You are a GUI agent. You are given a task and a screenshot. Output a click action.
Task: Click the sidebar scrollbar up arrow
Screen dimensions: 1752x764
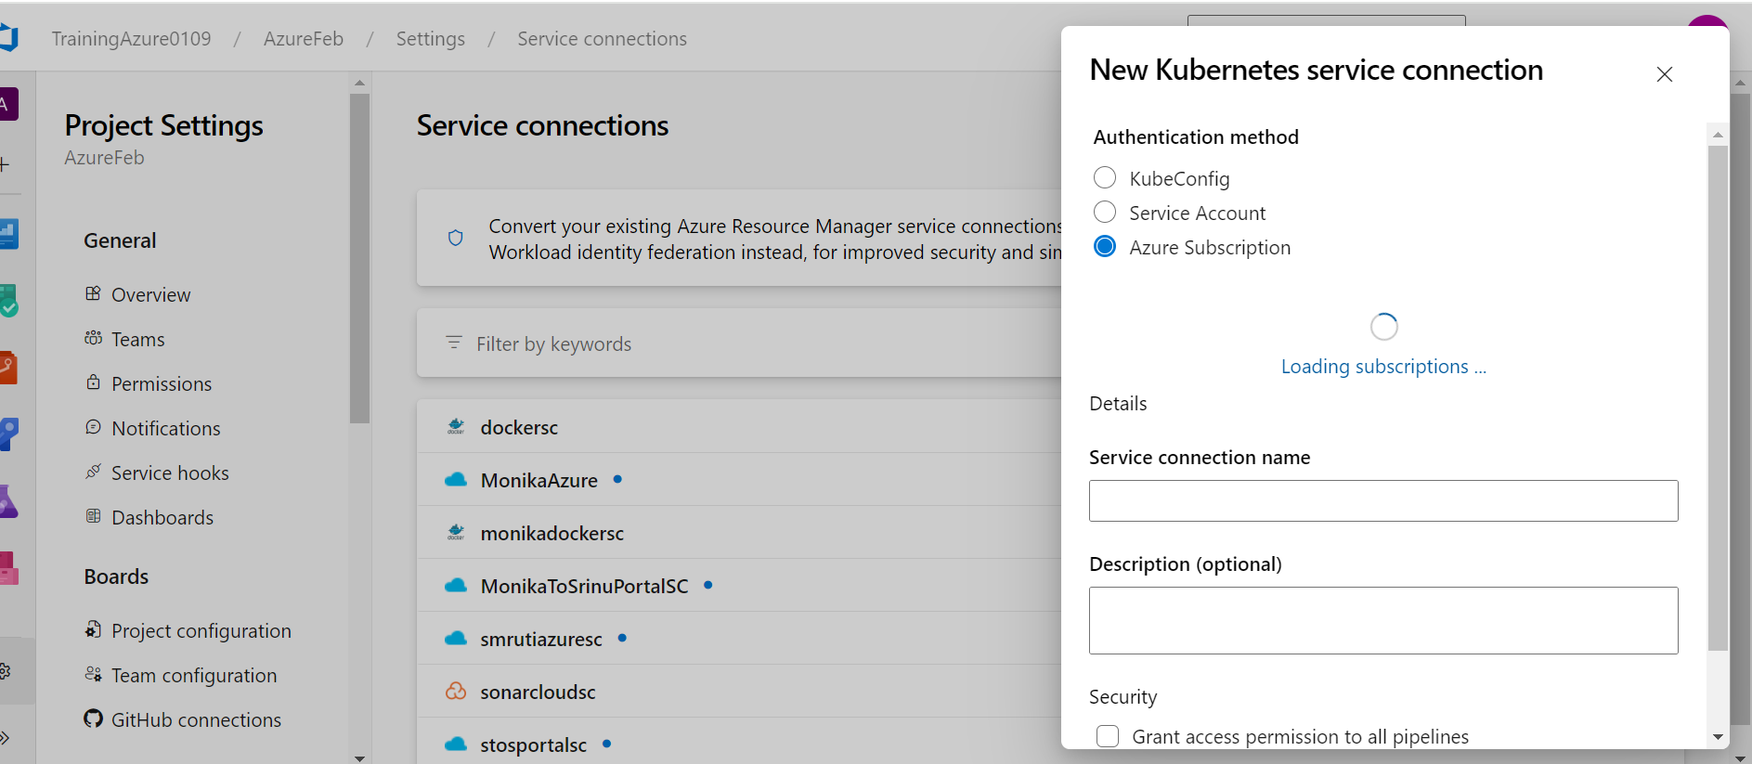click(x=359, y=84)
